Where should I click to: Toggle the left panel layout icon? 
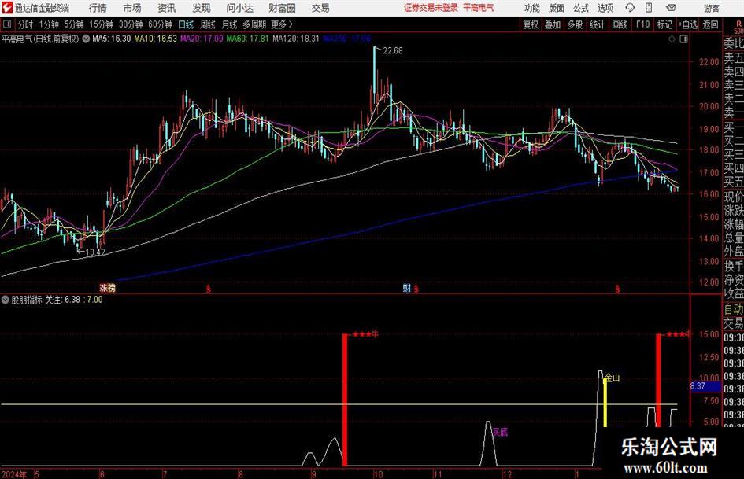click(x=6, y=24)
